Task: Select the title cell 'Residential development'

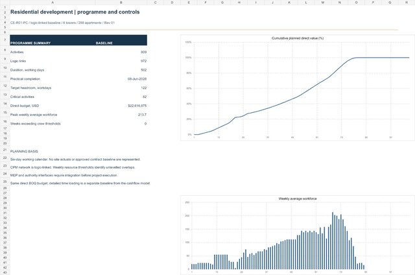Action: (75, 12)
